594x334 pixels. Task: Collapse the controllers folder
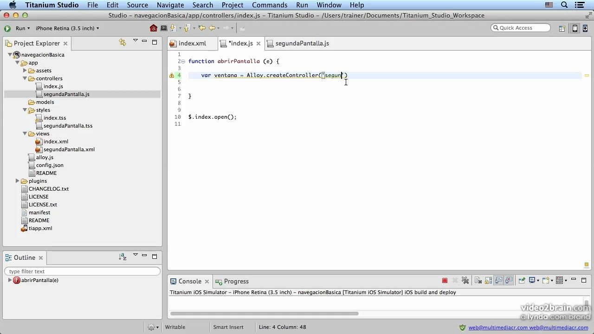click(25, 78)
